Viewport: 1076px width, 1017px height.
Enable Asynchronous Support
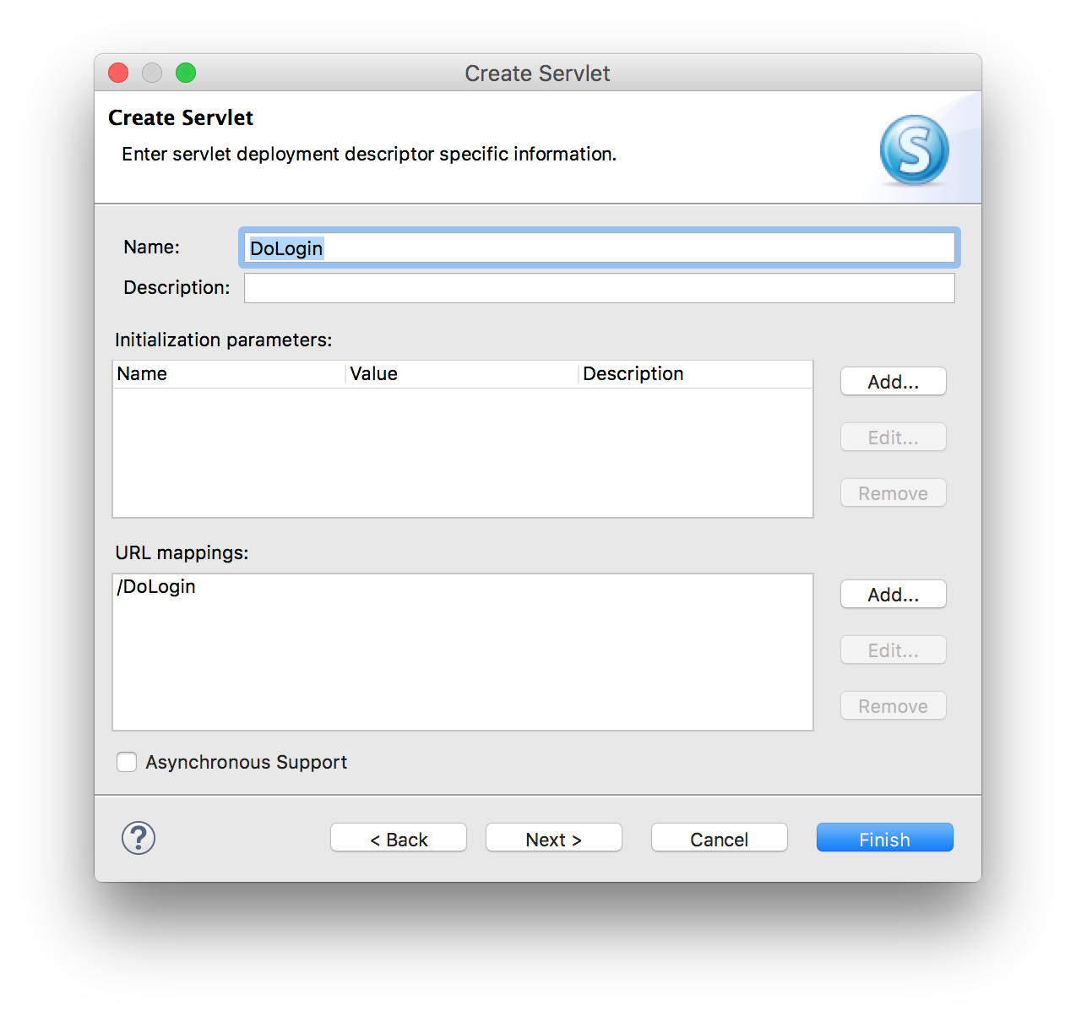tap(126, 761)
